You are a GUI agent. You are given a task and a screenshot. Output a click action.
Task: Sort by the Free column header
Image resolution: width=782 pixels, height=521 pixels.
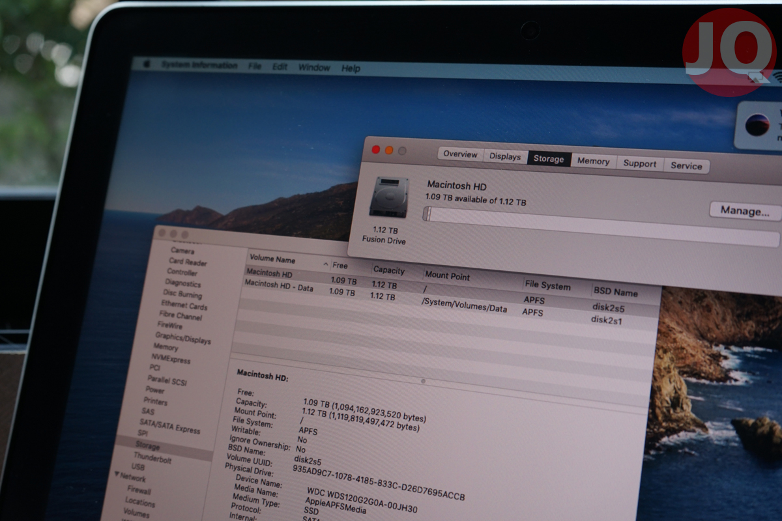tap(340, 266)
